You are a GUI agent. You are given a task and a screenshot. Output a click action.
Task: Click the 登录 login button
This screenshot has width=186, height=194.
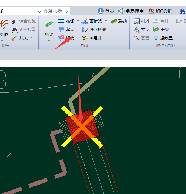pos(106,11)
